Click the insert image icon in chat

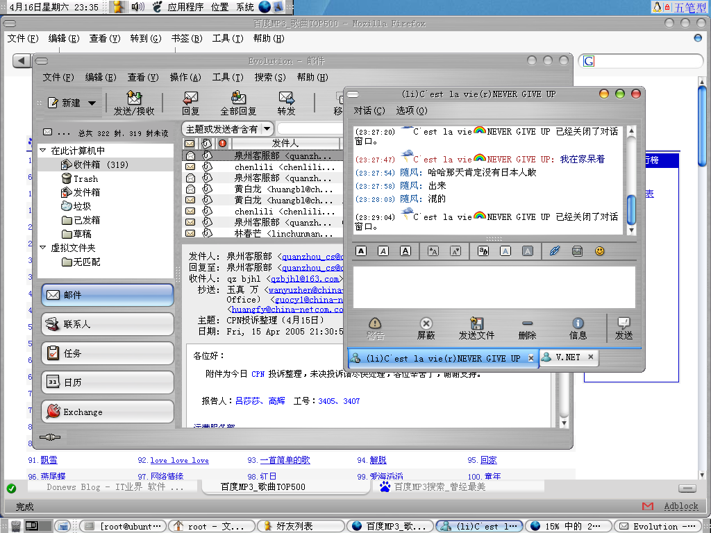(x=577, y=251)
